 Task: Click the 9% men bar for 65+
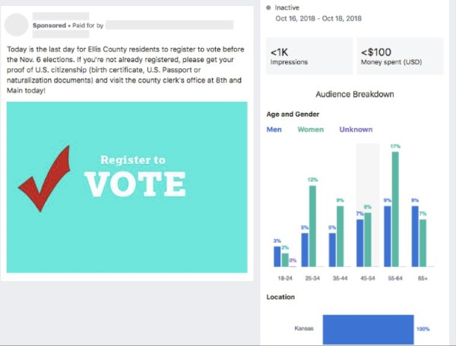pyautogui.click(x=415, y=236)
